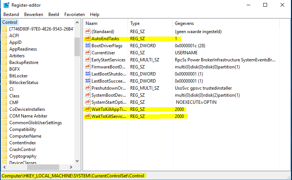Click the tree's horizontal scrollbar right arrow
The image size is (292, 180).
[x=71, y=167]
